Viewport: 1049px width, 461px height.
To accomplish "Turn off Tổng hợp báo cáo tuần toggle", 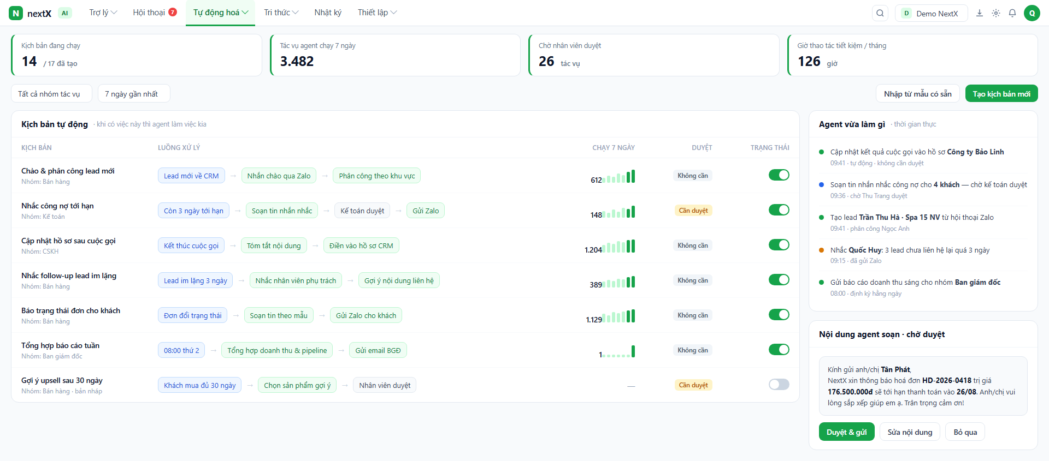I will [779, 350].
